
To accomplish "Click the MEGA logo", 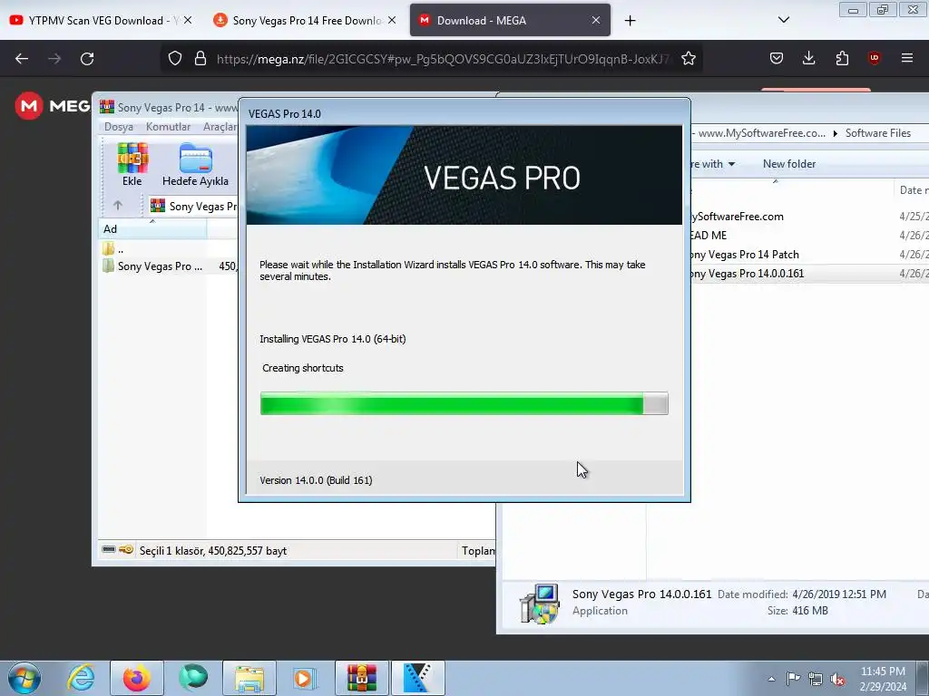I will [52, 106].
